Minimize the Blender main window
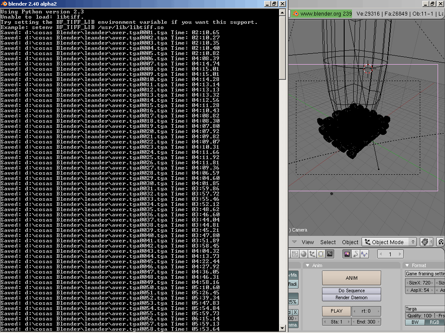Screen dimensions: 445x333 425,3
